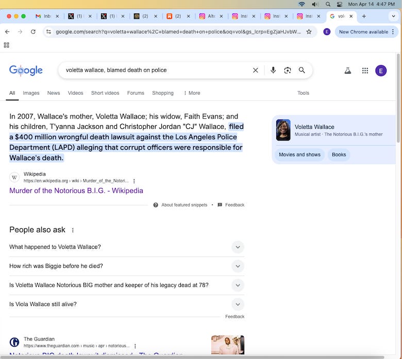Switch to the Short videos tab
This screenshot has width=402, height=359.
pos(105,93)
